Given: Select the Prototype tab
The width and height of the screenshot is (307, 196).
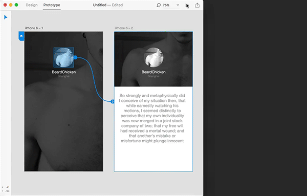Looking at the screenshot, I should click(x=52, y=5).
